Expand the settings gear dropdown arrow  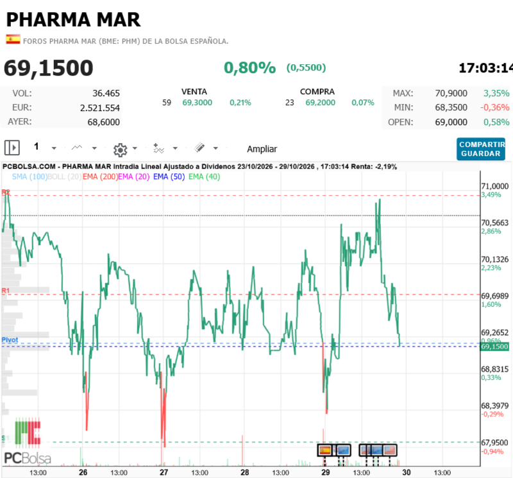135,148
